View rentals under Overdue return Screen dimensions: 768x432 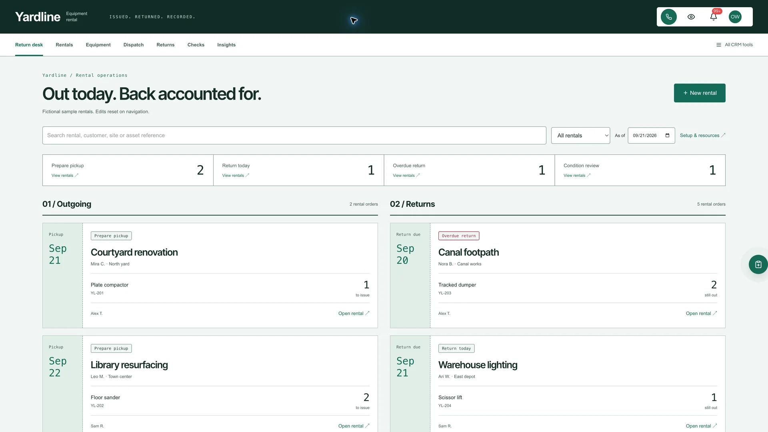[406, 176]
